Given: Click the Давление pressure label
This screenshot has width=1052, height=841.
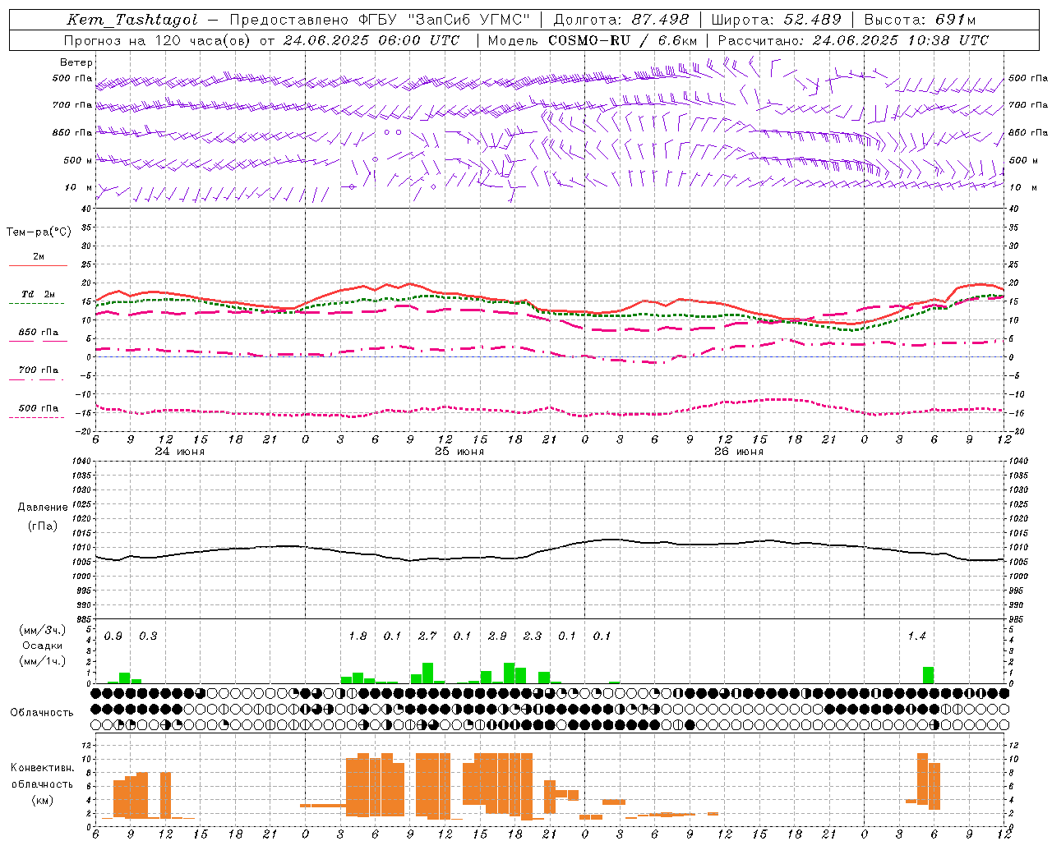Looking at the screenshot, I should (x=43, y=507).
